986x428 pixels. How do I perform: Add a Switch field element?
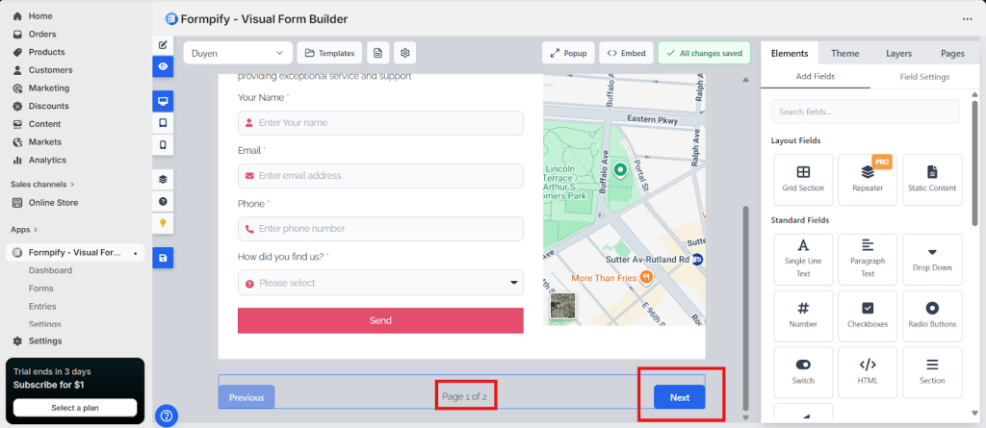click(x=803, y=371)
